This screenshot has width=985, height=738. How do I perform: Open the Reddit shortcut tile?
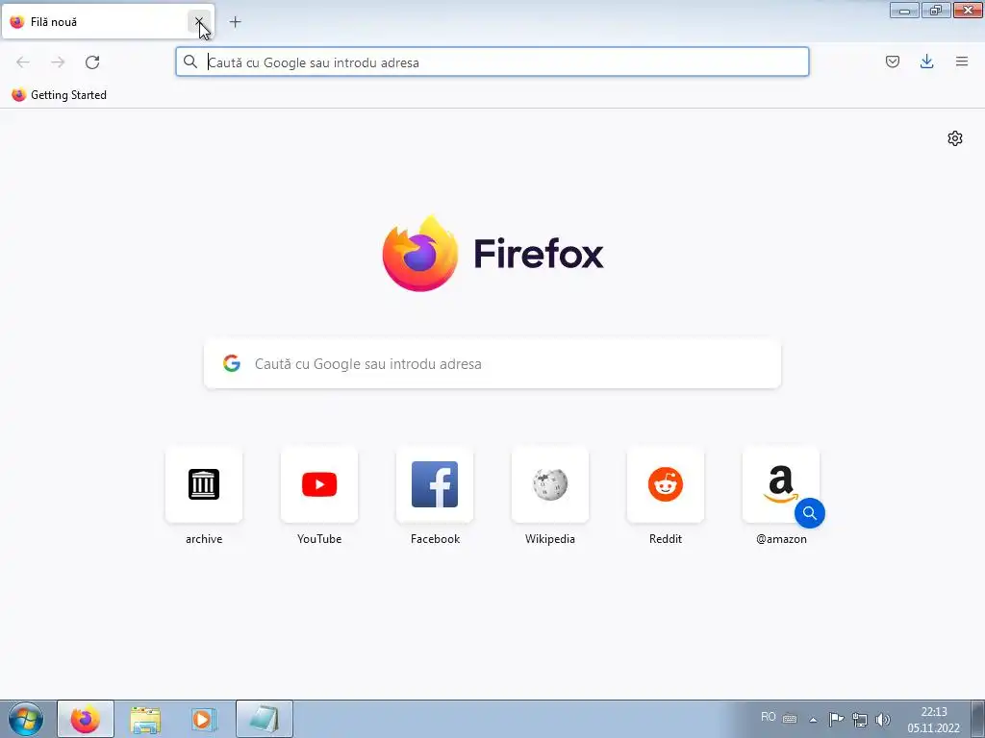point(666,484)
